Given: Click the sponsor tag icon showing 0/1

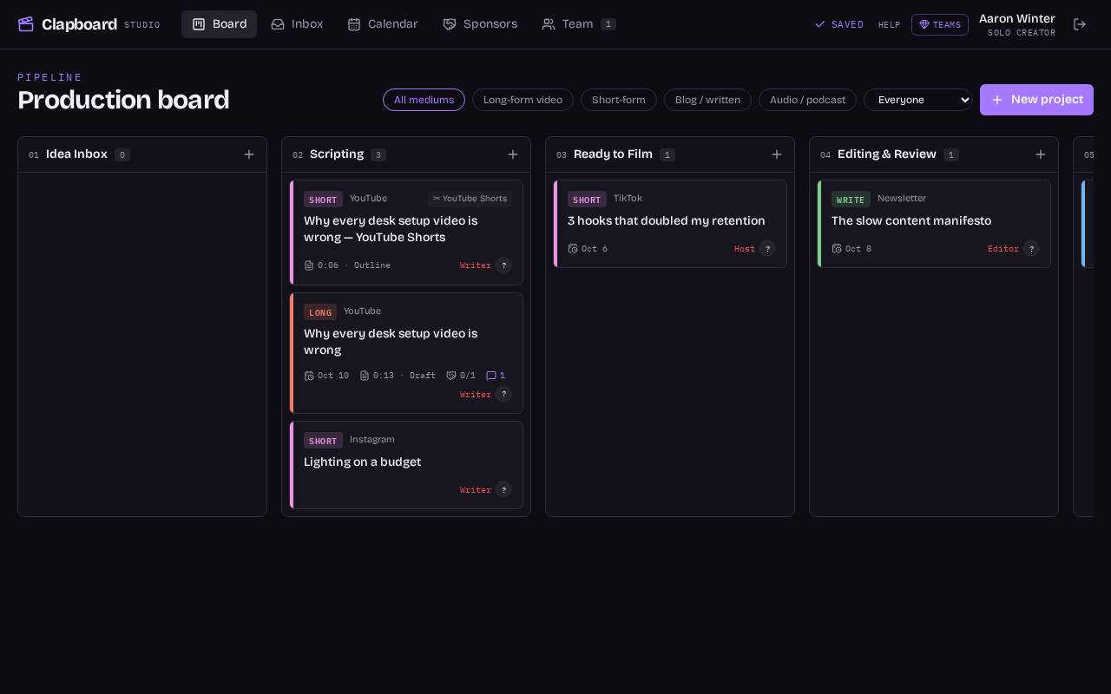Looking at the screenshot, I should click(451, 376).
